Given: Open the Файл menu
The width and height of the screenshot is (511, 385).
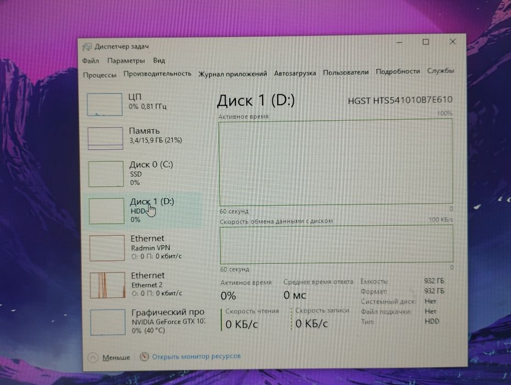Looking at the screenshot, I should (91, 61).
